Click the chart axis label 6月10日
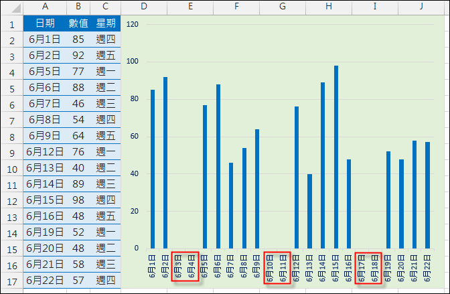 [270, 268]
